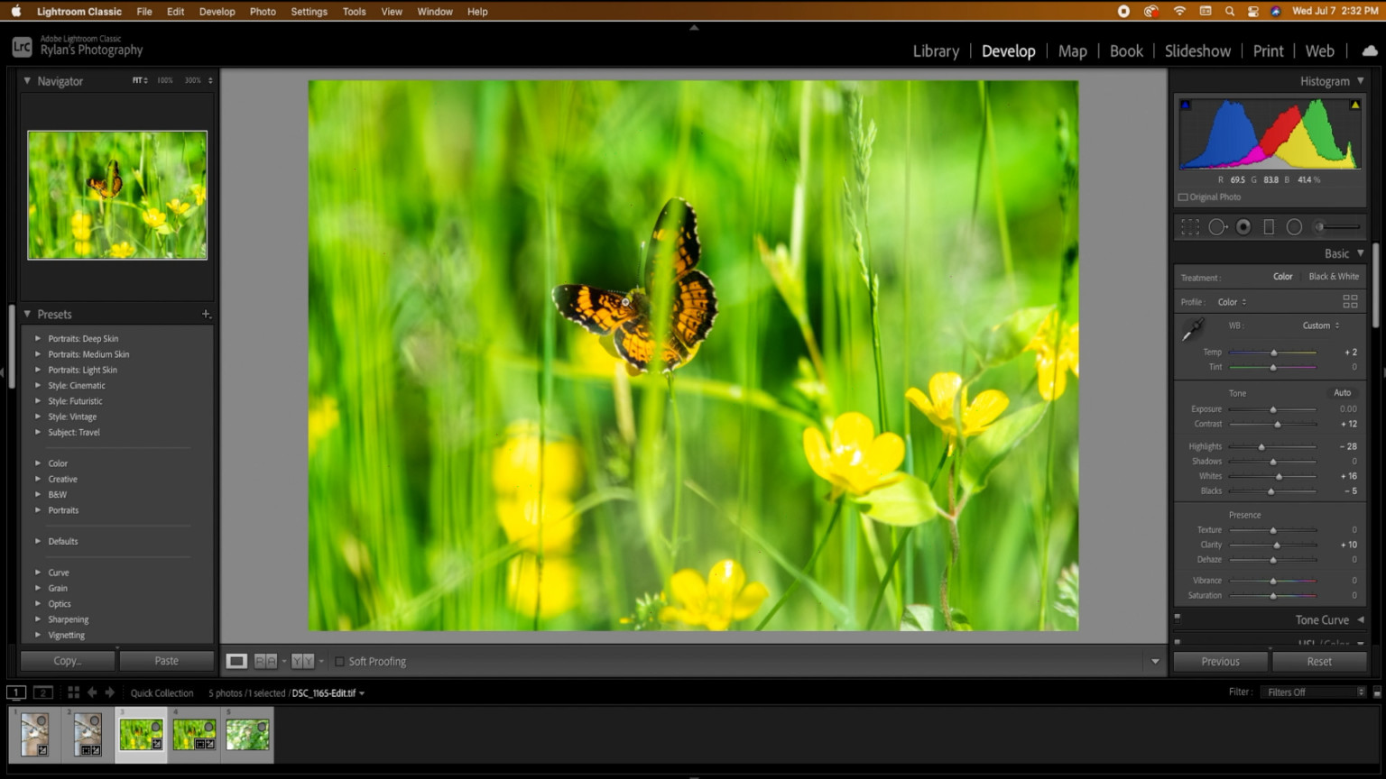Select filmstrip thumbnail number 1
The width and height of the screenshot is (1386, 779).
tap(35, 735)
